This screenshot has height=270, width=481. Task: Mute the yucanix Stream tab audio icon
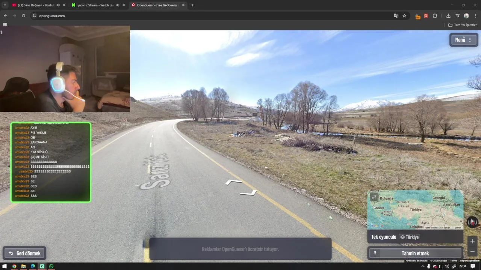[x=118, y=5]
